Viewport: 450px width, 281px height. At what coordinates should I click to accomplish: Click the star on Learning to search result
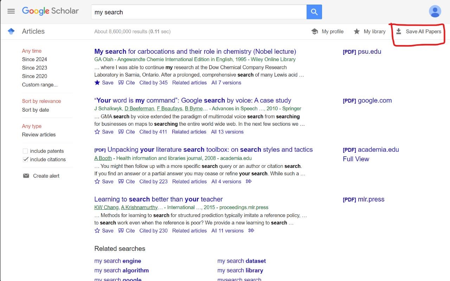coord(97,231)
